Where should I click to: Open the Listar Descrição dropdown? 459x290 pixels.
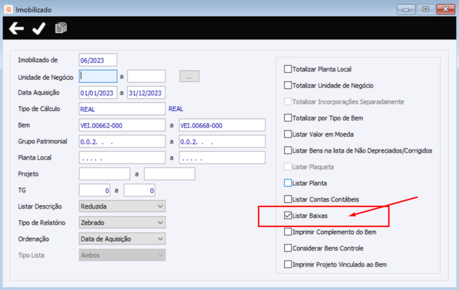[122, 206]
